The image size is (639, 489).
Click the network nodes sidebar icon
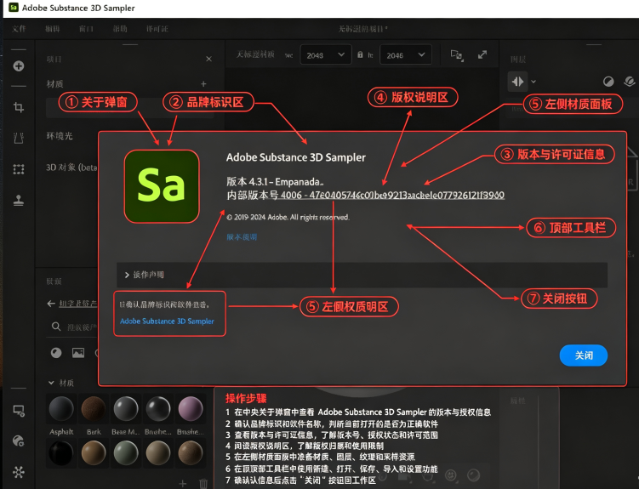click(19, 472)
